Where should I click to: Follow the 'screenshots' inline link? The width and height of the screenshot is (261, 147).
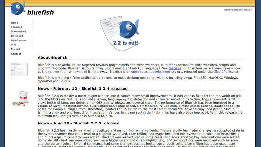point(57,72)
